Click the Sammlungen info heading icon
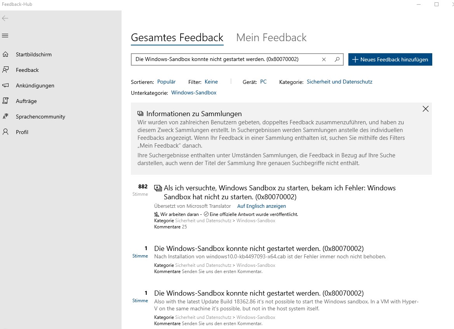454x329 pixels. [x=141, y=113]
